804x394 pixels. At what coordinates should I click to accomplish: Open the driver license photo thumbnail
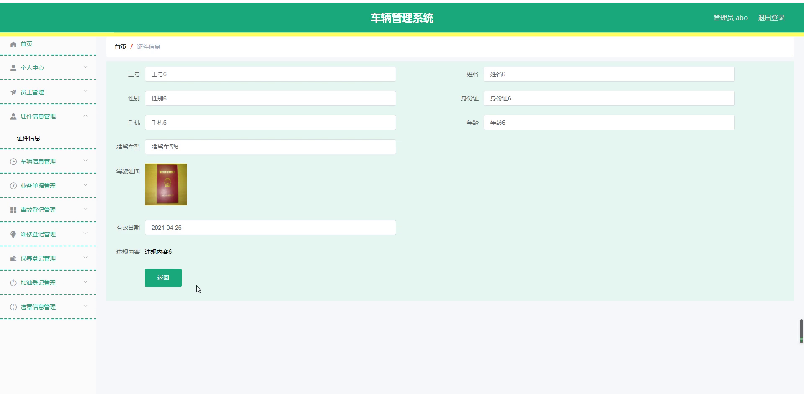(x=166, y=184)
